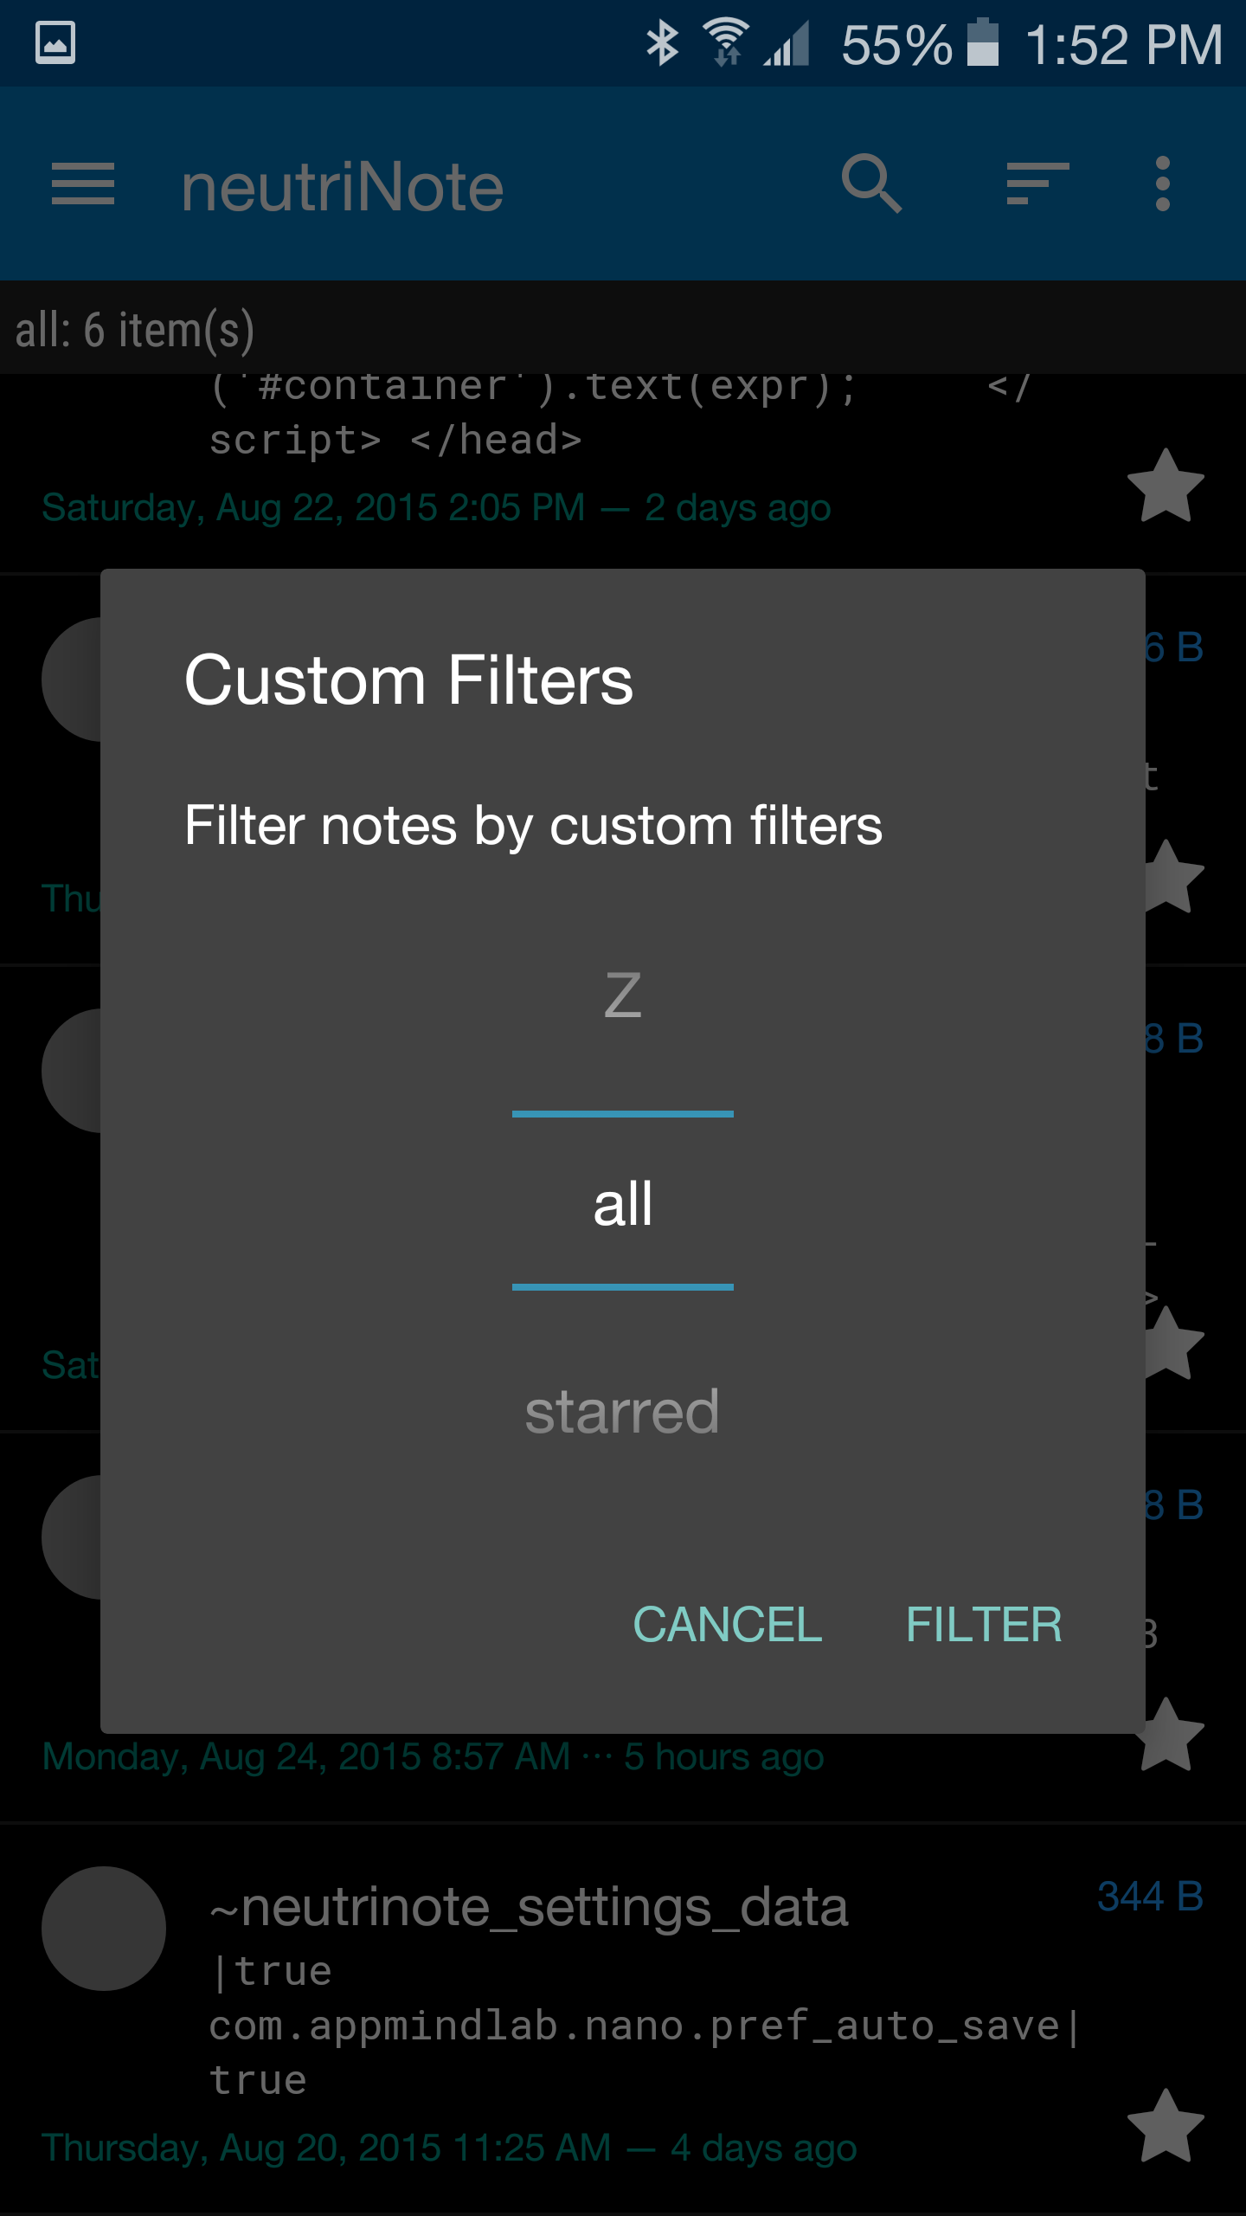Tap the Bluetooth icon in the status bar
This screenshot has width=1246, height=2216.
coord(664,39)
